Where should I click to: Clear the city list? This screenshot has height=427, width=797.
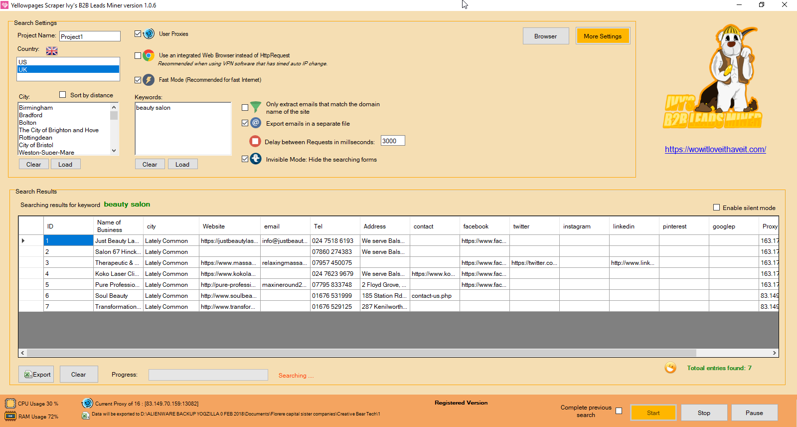coord(34,164)
